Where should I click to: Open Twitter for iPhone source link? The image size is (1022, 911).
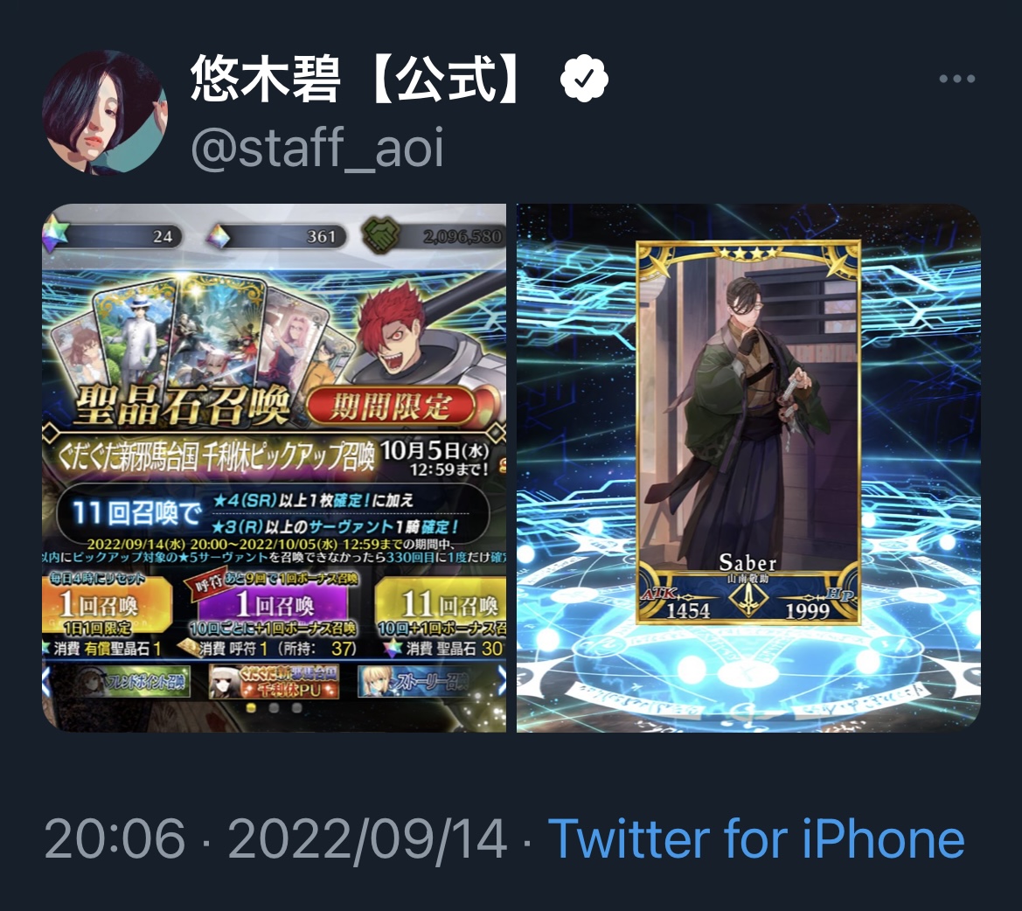pos(756,839)
